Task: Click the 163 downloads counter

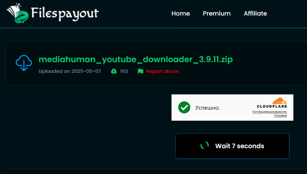Action: [x=124, y=71]
